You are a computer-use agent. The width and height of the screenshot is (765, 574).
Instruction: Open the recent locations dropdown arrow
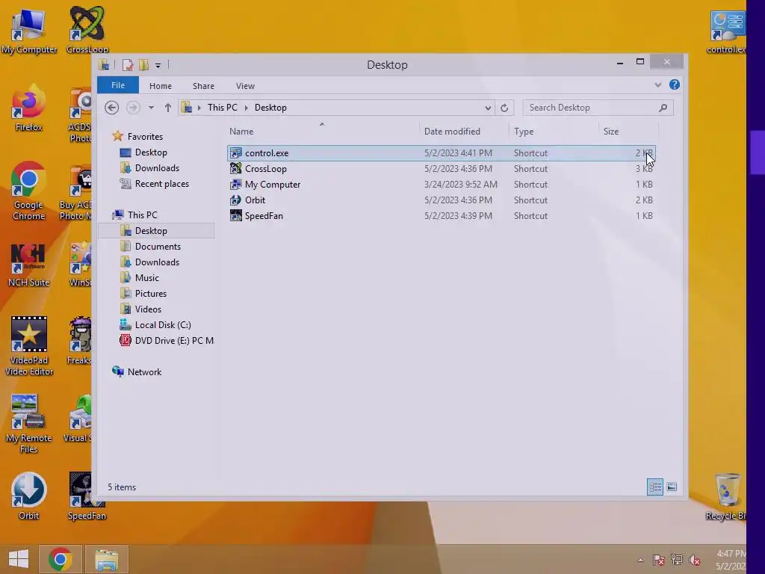pyautogui.click(x=151, y=108)
